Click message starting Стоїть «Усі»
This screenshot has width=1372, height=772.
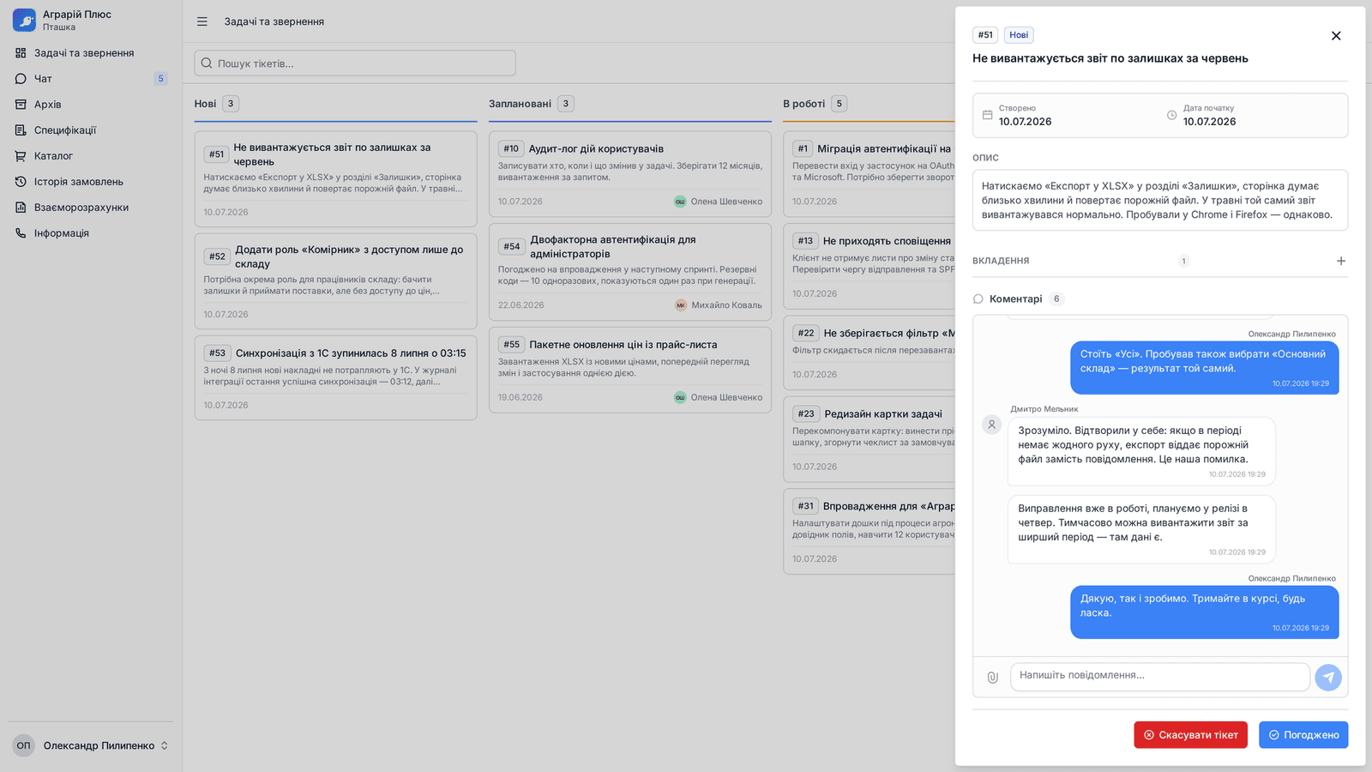pos(1205,368)
